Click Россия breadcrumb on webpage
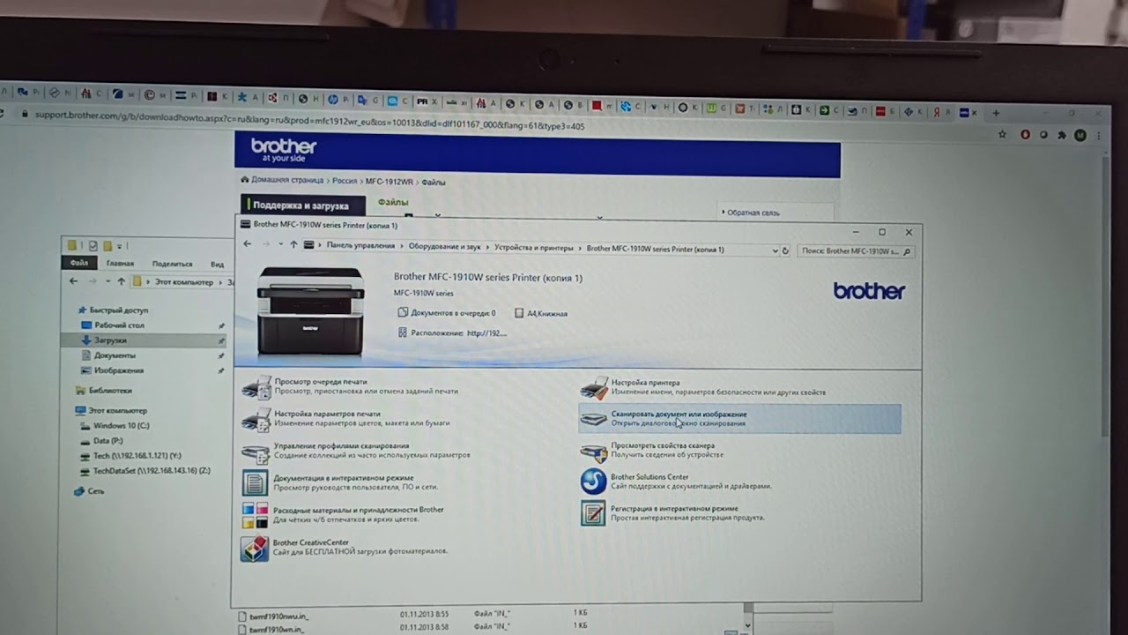 (345, 181)
